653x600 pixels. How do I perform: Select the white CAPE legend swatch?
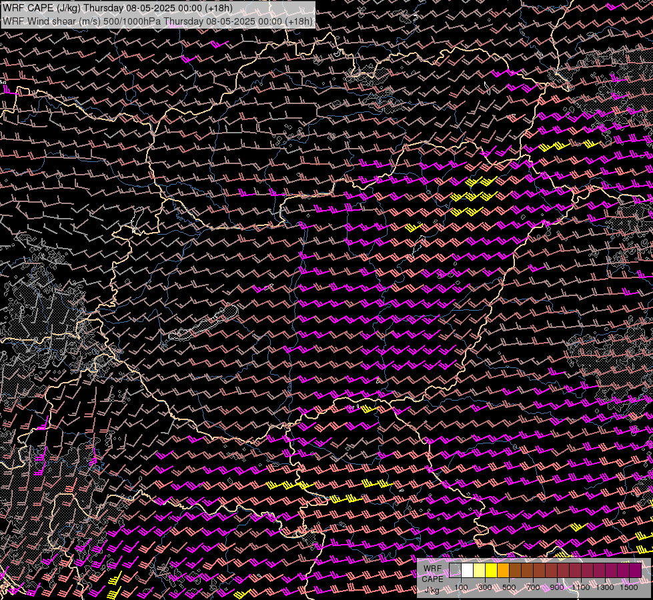pos(468,570)
